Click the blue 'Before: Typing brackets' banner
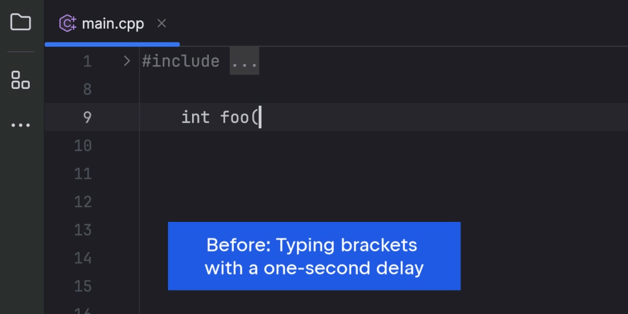Viewport: 628px width, 314px height. 314,256
